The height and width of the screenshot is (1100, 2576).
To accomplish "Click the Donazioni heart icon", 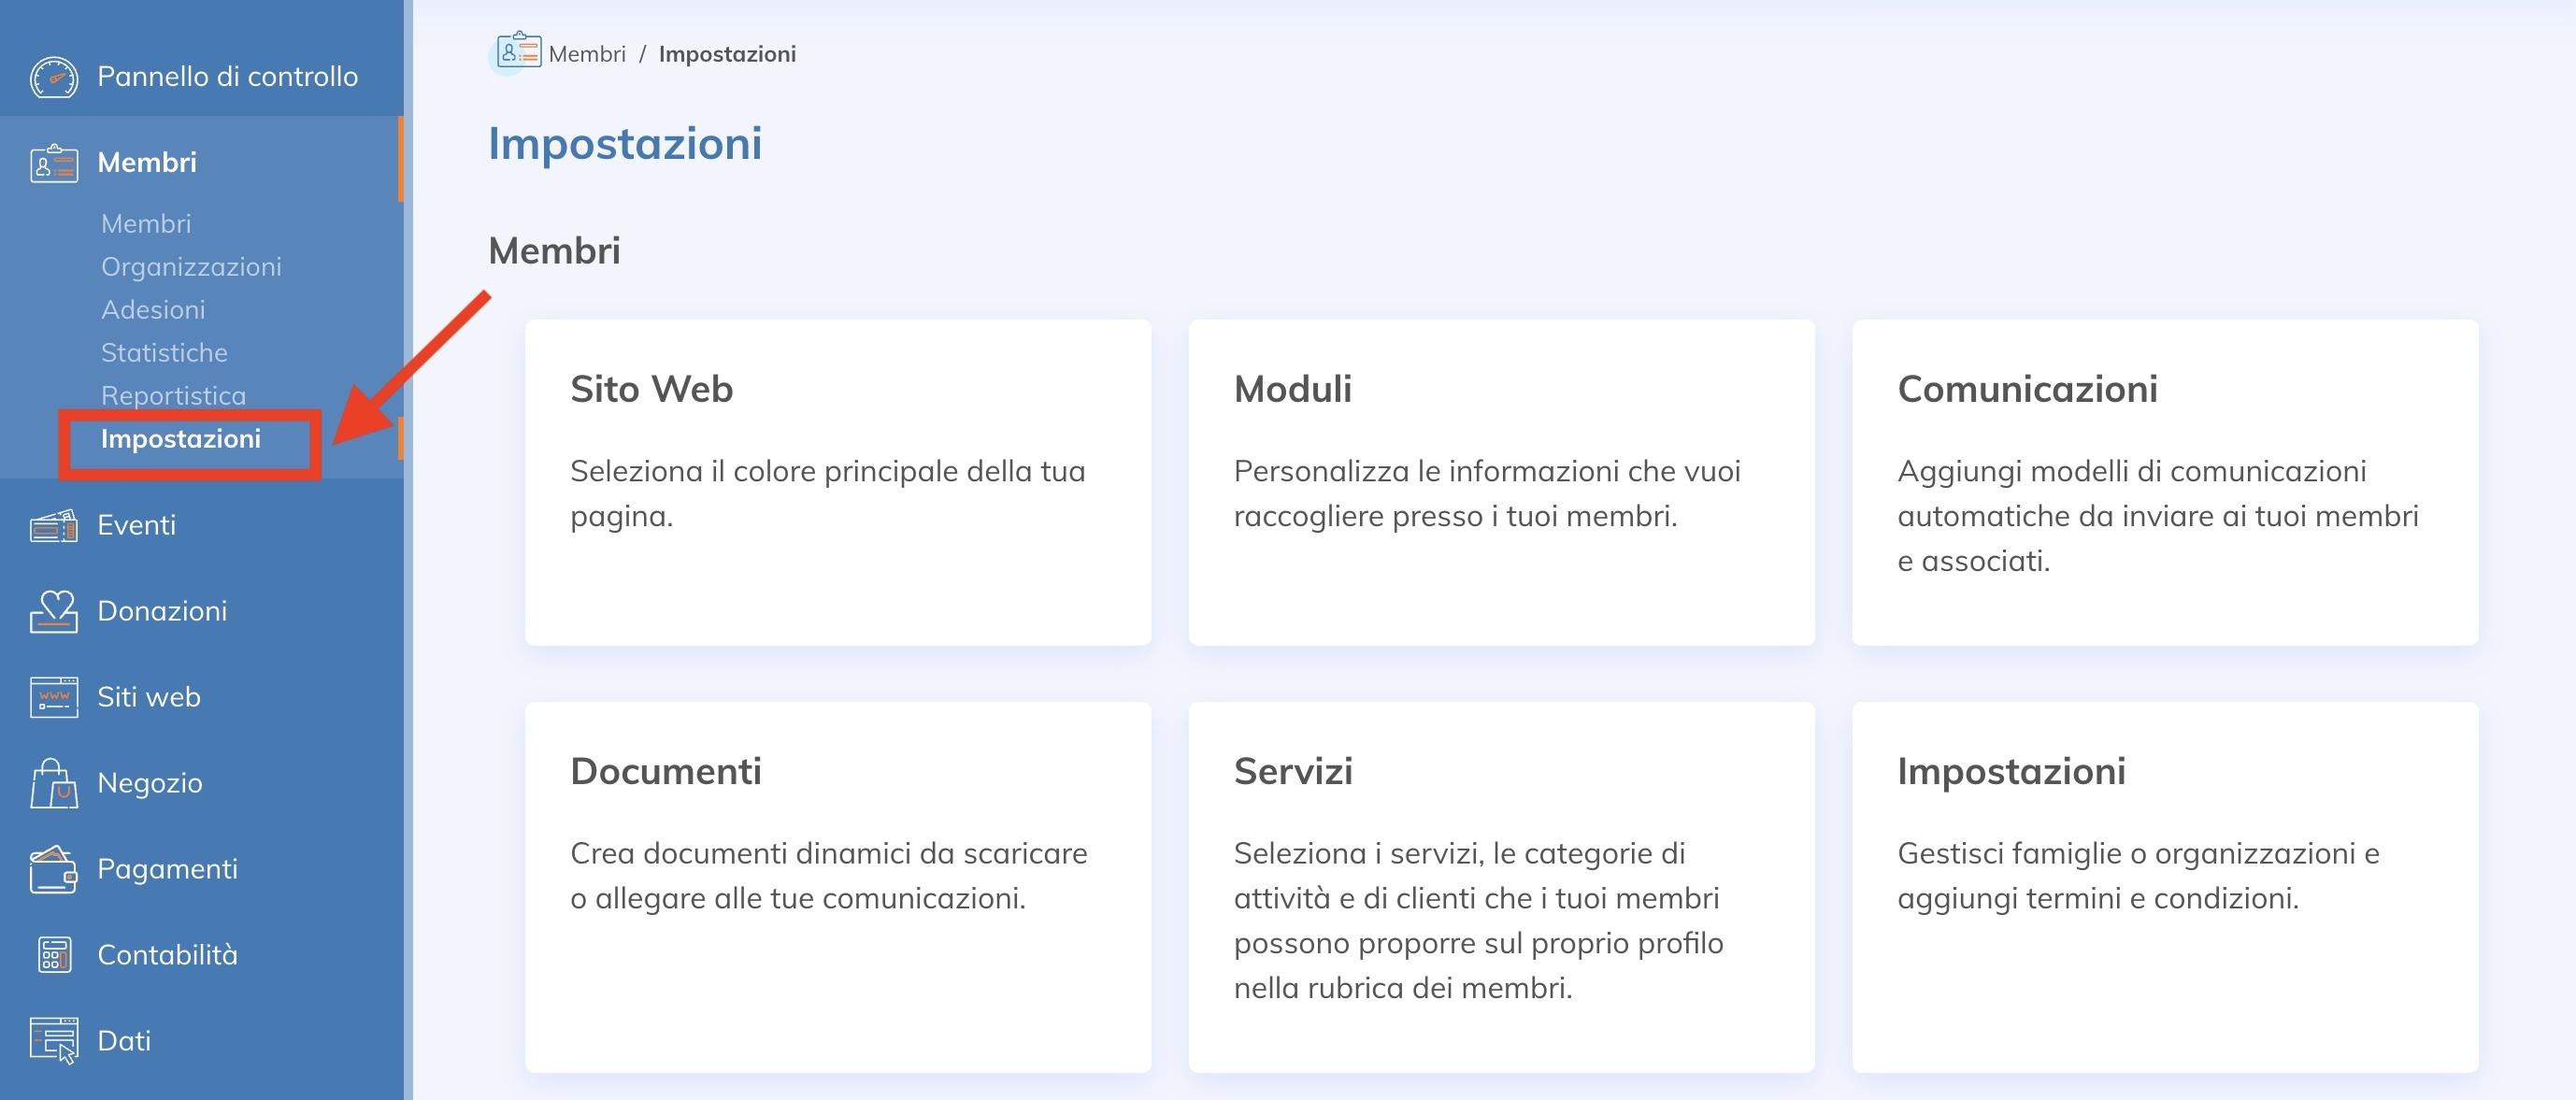I will click(53, 611).
